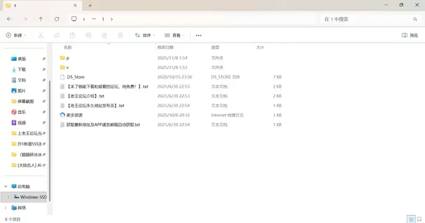Click the Share icon in the toolbar
Screen dimensions: 425x223
[x=104, y=35]
